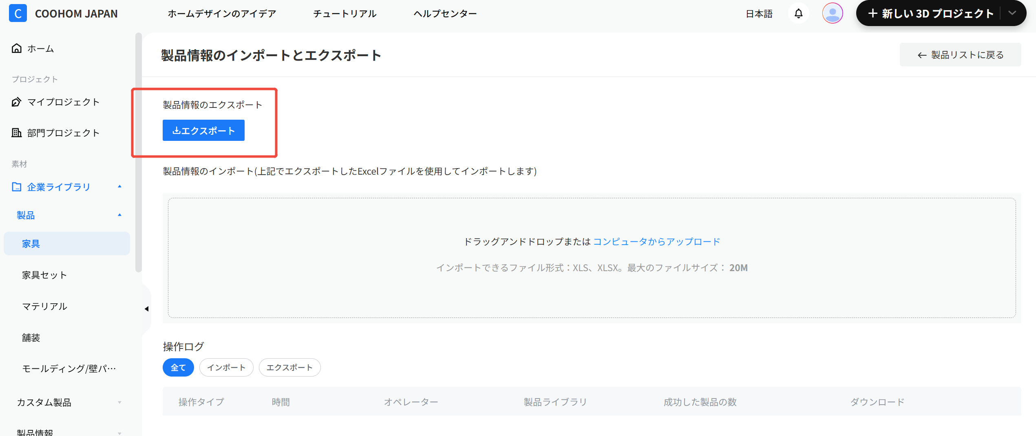Screen dimensions: 1036x436
Task: Click the 操作ログ heading
Action: point(183,346)
